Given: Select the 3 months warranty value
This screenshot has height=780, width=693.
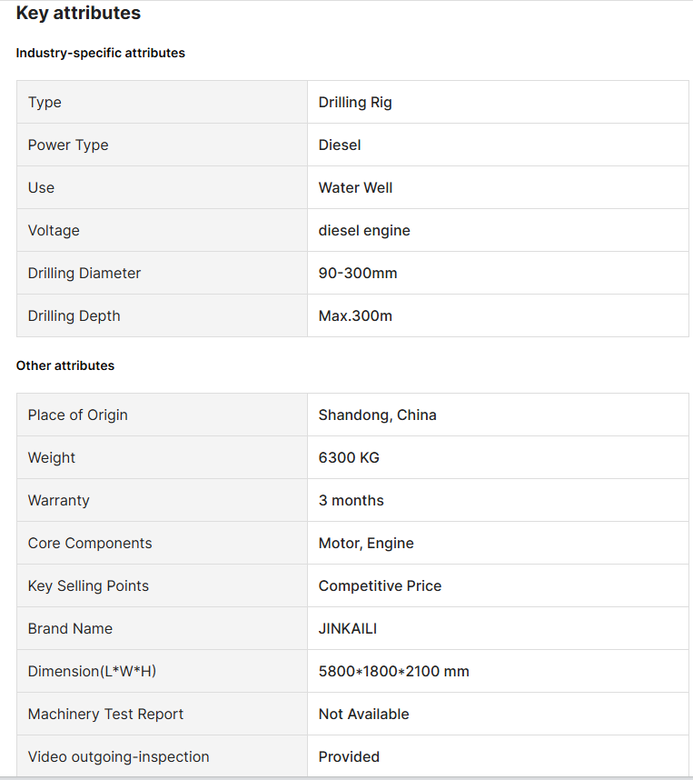Looking at the screenshot, I should (x=351, y=501).
